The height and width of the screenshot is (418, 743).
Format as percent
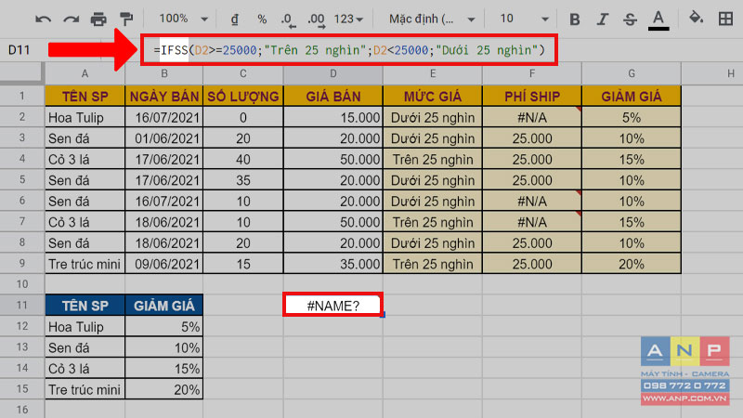262,20
